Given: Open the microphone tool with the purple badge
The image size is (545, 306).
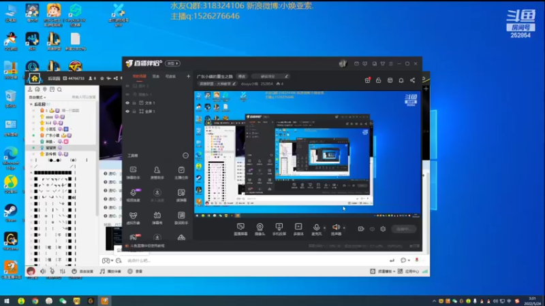Looking at the screenshot, I should 133,195.
